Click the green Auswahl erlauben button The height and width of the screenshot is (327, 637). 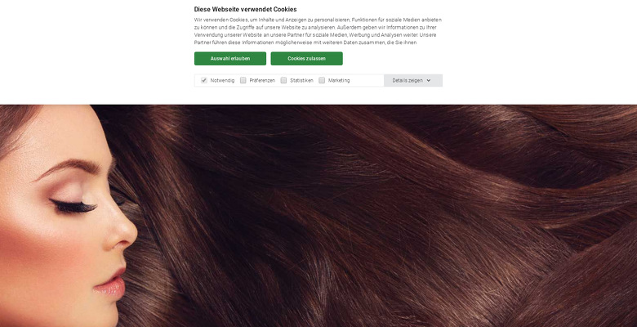(x=230, y=59)
